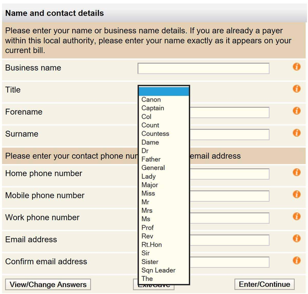Open Home phone number info icon

point(296,172)
